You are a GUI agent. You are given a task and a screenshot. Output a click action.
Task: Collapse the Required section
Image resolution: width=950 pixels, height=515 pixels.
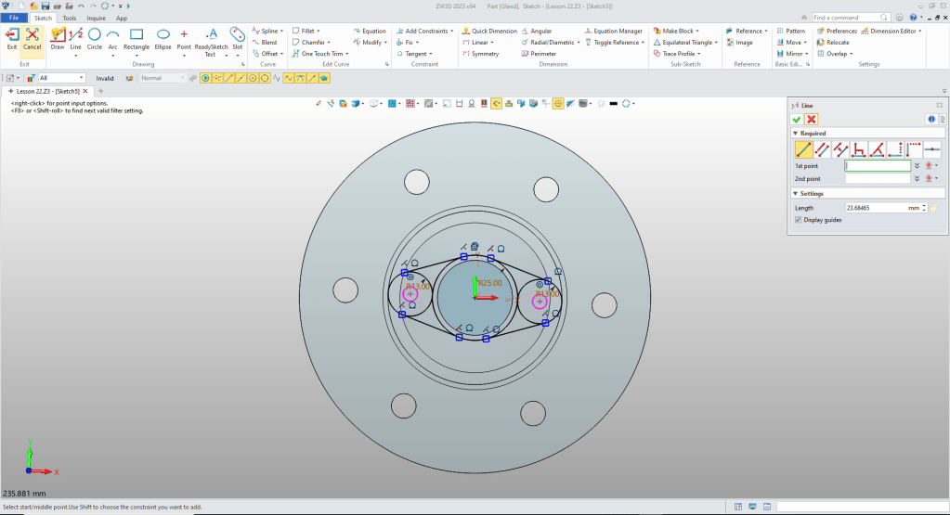click(796, 134)
